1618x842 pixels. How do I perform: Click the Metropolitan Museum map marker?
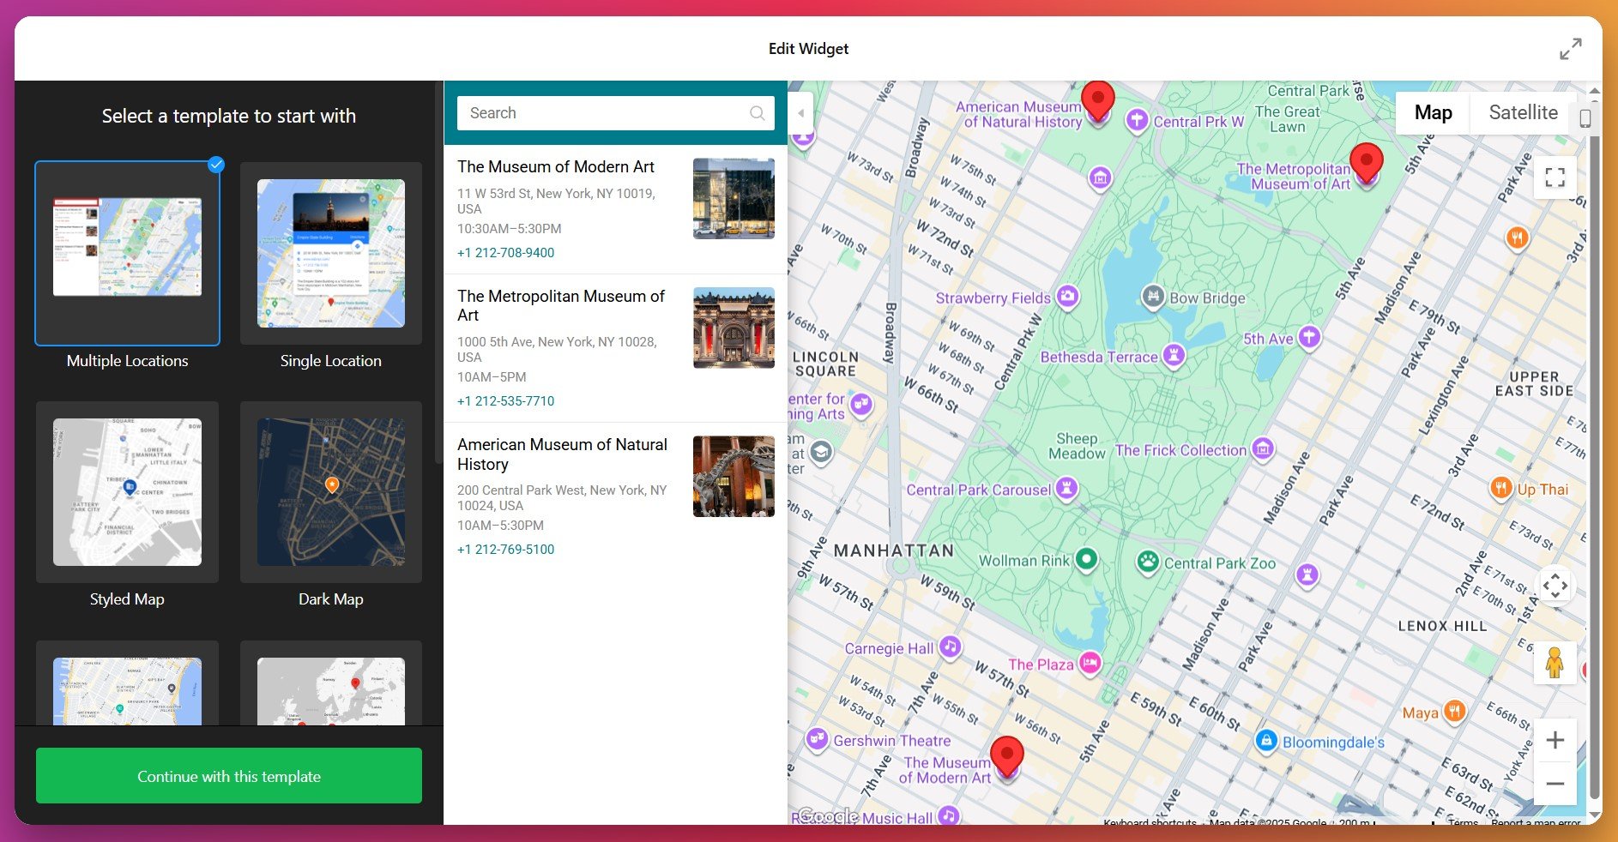click(1367, 163)
